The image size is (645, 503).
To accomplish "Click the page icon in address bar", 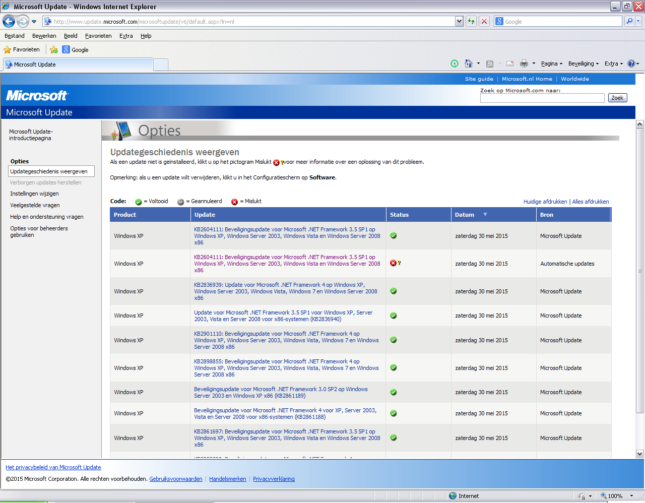I will (47, 21).
